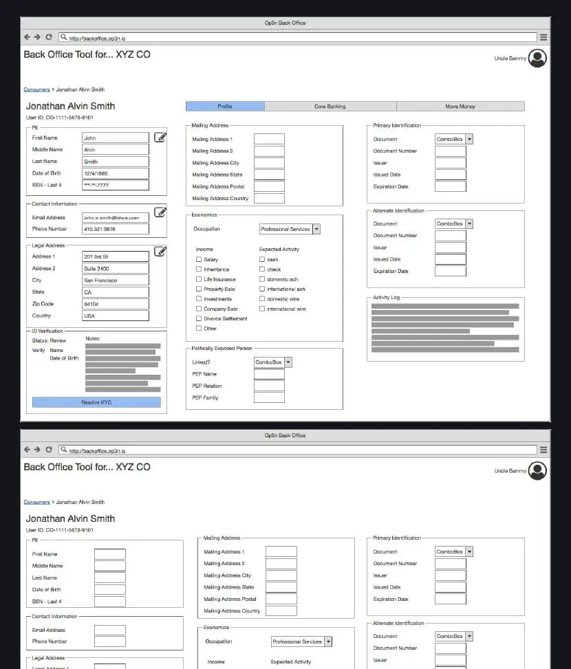571x669 pixels.
Task: Edit Contact Information using its pencil icon
Action: pyautogui.click(x=160, y=212)
